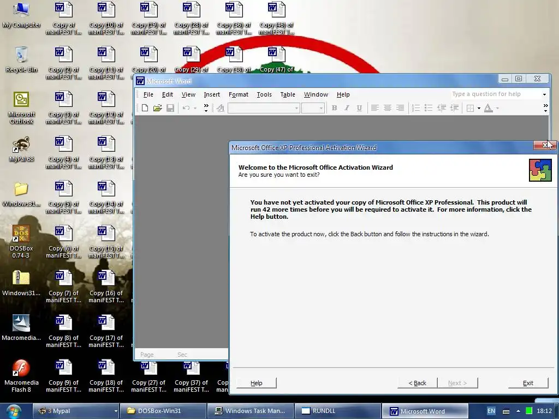Expand the Undo history dropdown arrow
The image size is (559, 419).
(195, 108)
